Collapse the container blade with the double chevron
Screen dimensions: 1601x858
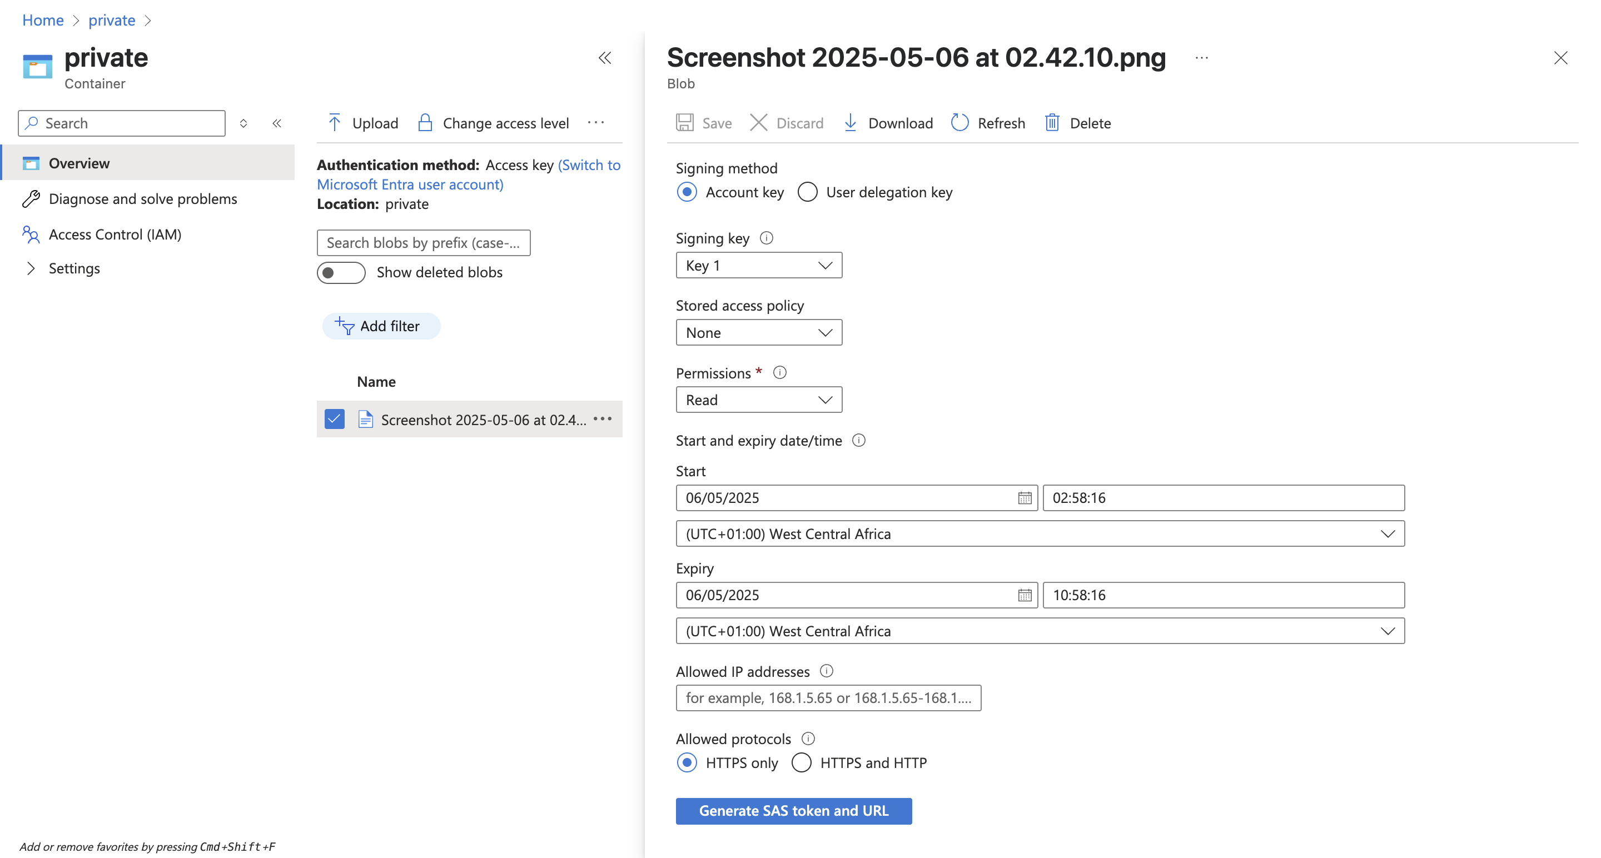pyautogui.click(x=605, y=58)
